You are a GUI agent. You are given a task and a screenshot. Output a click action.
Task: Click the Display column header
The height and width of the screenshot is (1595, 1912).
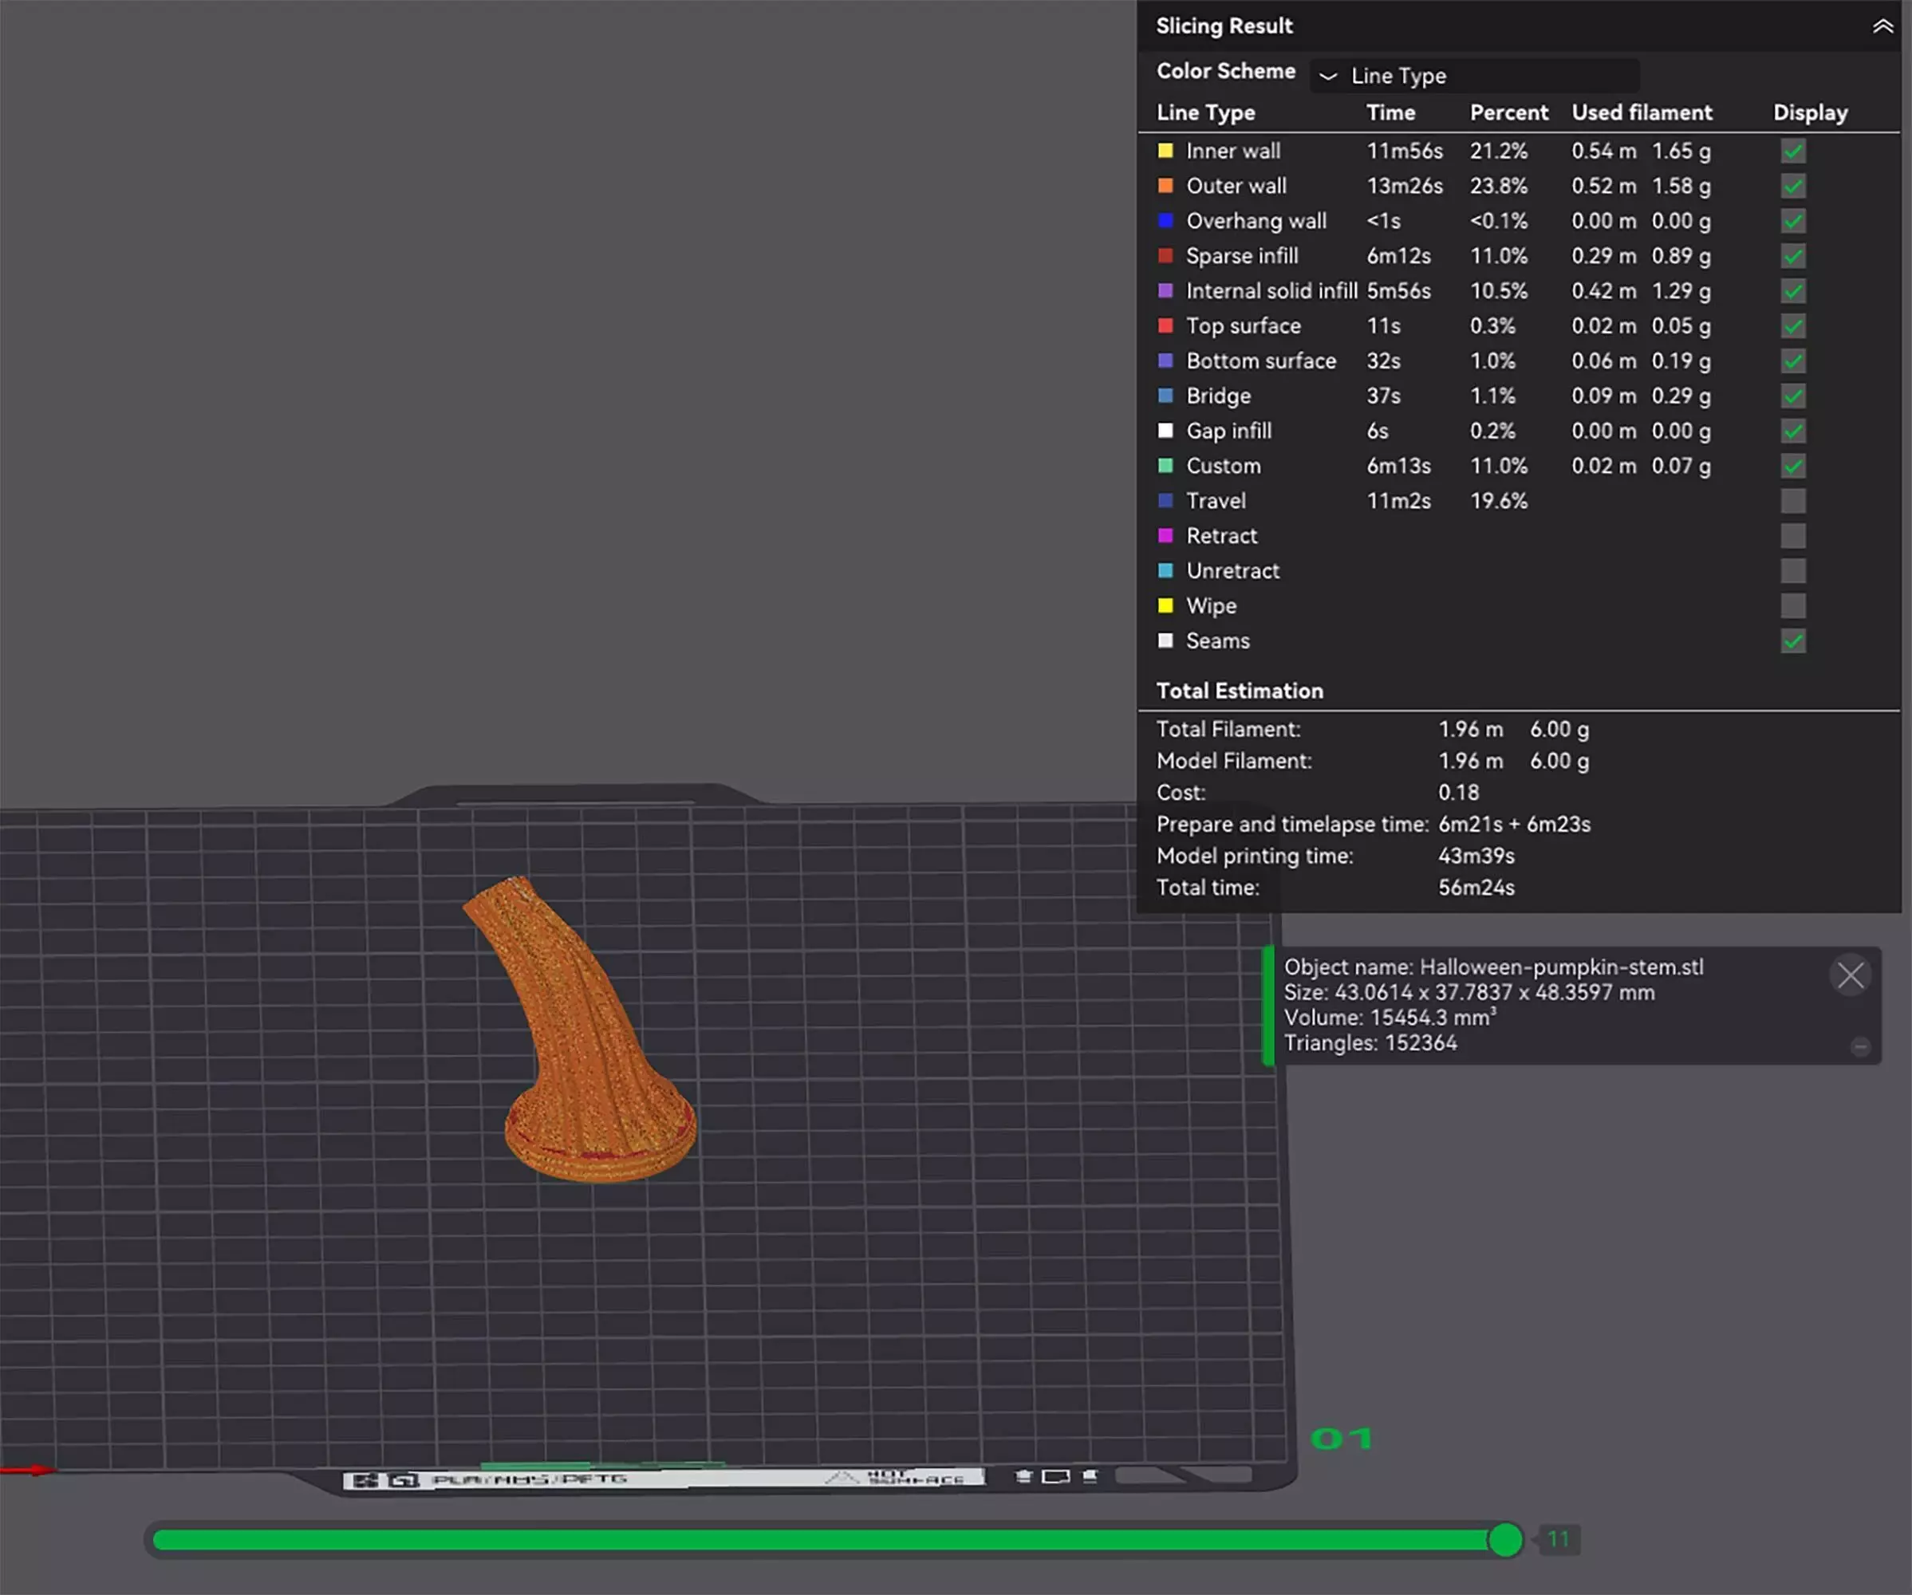[1810, 113]
